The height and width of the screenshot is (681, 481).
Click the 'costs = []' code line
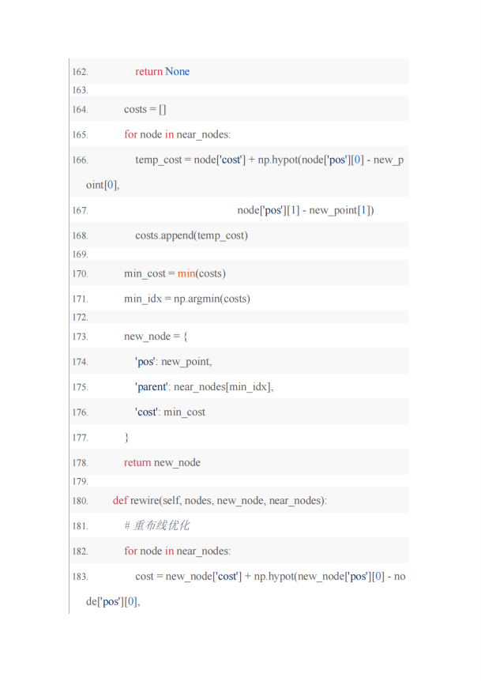click(x=145, y=110)
